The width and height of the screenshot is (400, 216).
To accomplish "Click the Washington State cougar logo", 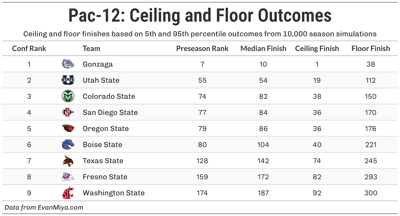I will point(68,193).
